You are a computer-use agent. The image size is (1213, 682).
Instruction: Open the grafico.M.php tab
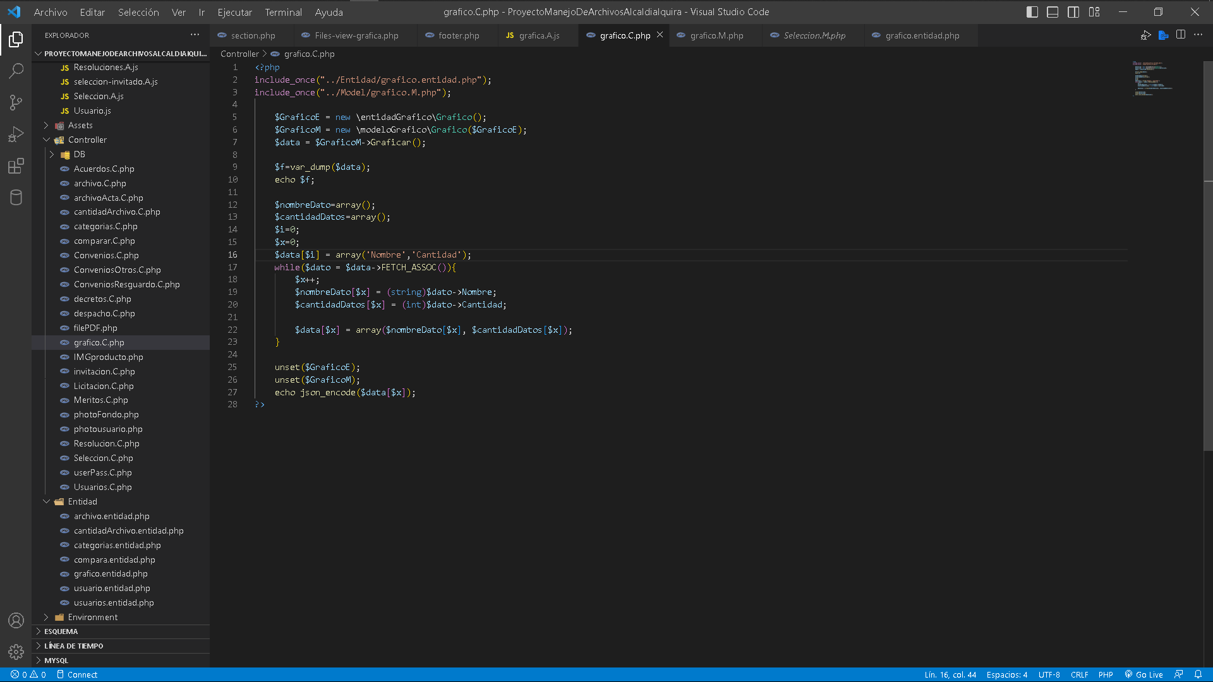tap(715, 35)
